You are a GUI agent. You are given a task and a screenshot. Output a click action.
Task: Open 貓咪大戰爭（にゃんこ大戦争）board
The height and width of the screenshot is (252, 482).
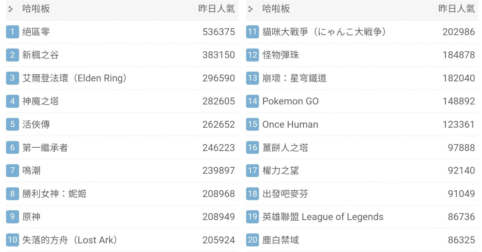tap(324, 32)
